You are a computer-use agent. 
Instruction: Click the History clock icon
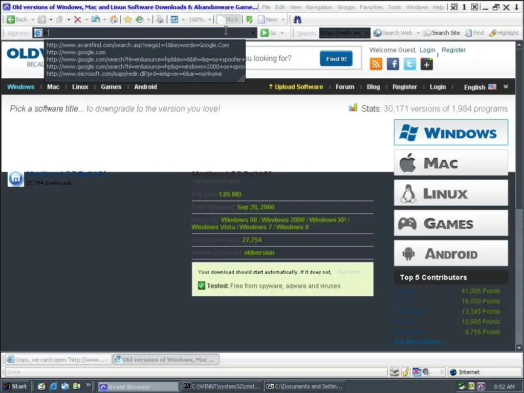140,19
